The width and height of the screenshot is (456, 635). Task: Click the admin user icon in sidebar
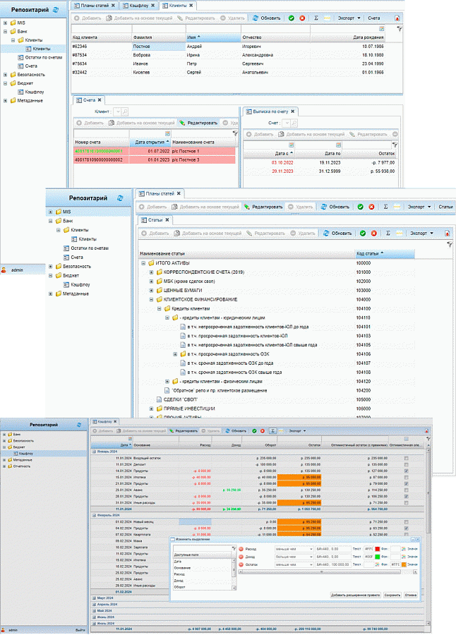[4, 270]
